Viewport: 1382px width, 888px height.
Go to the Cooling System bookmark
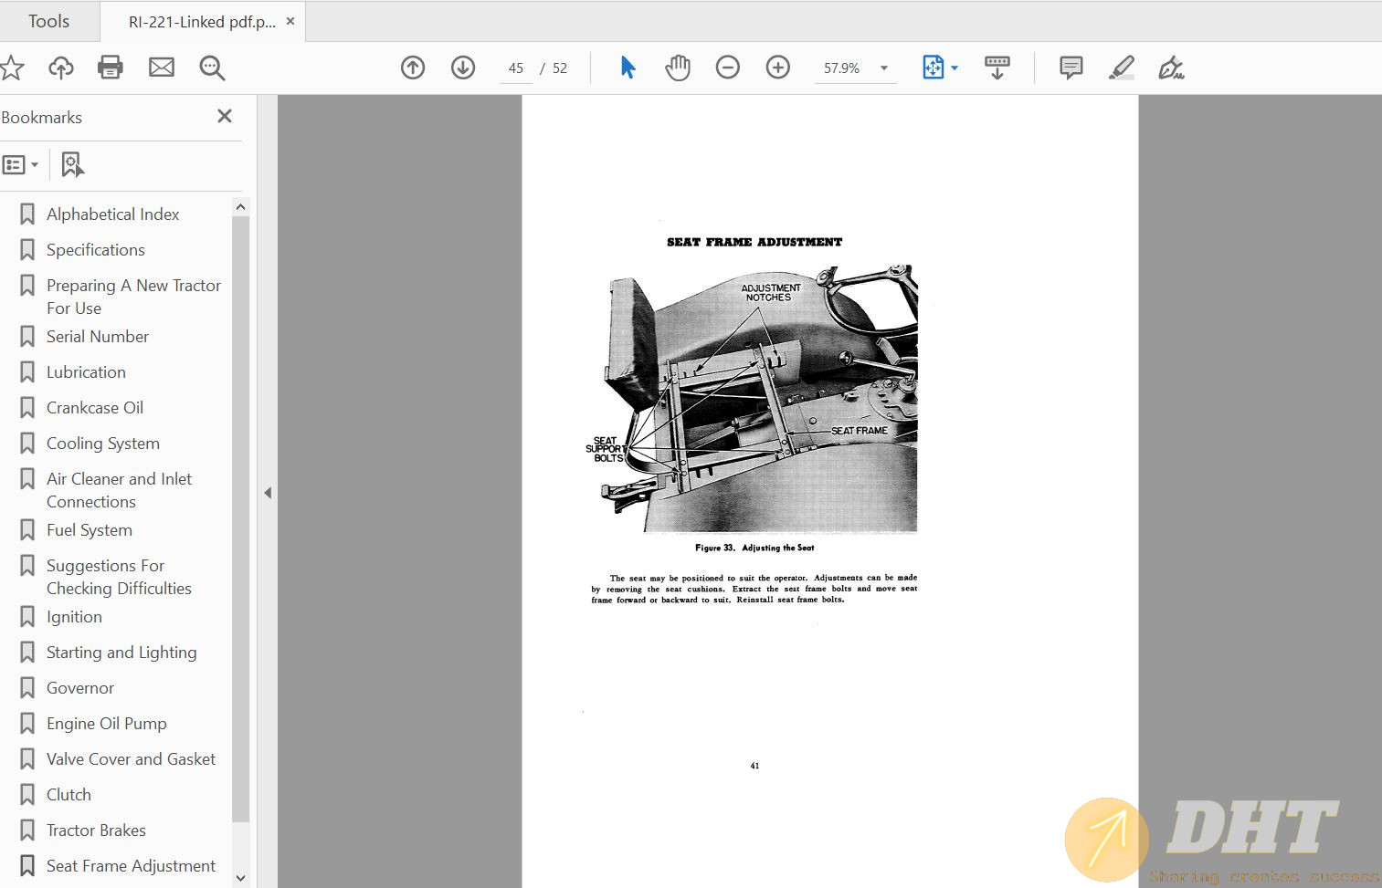(x=103, y=444)
